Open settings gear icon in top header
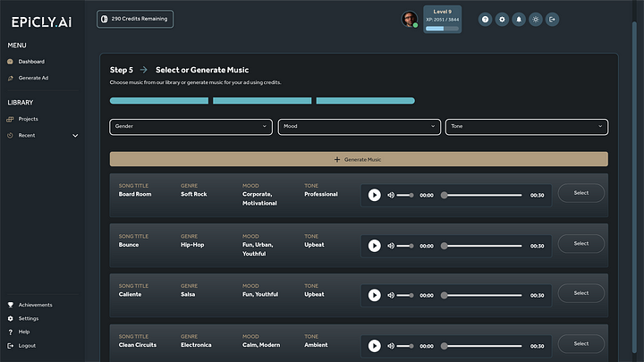 [502, 20]
